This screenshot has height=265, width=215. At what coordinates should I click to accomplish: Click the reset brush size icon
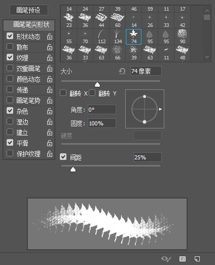(122, 71)
